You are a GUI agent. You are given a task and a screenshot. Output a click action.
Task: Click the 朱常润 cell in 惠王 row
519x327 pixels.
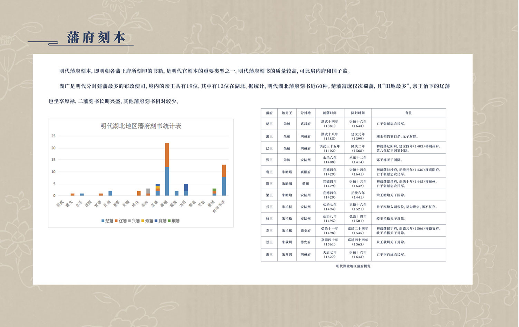pyautogui.click(x=287, y=255)
